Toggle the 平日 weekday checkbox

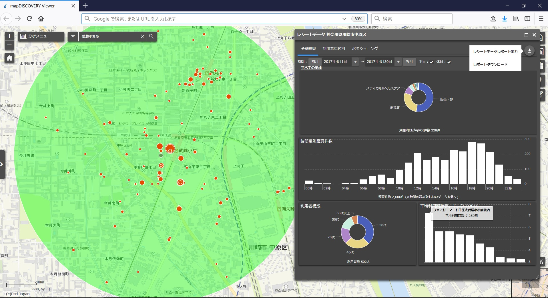[431, 62]
